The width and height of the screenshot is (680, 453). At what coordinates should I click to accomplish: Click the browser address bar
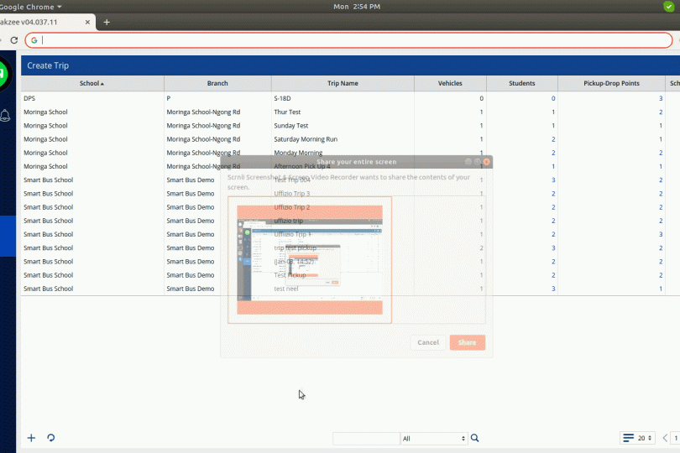pos(353,40)
